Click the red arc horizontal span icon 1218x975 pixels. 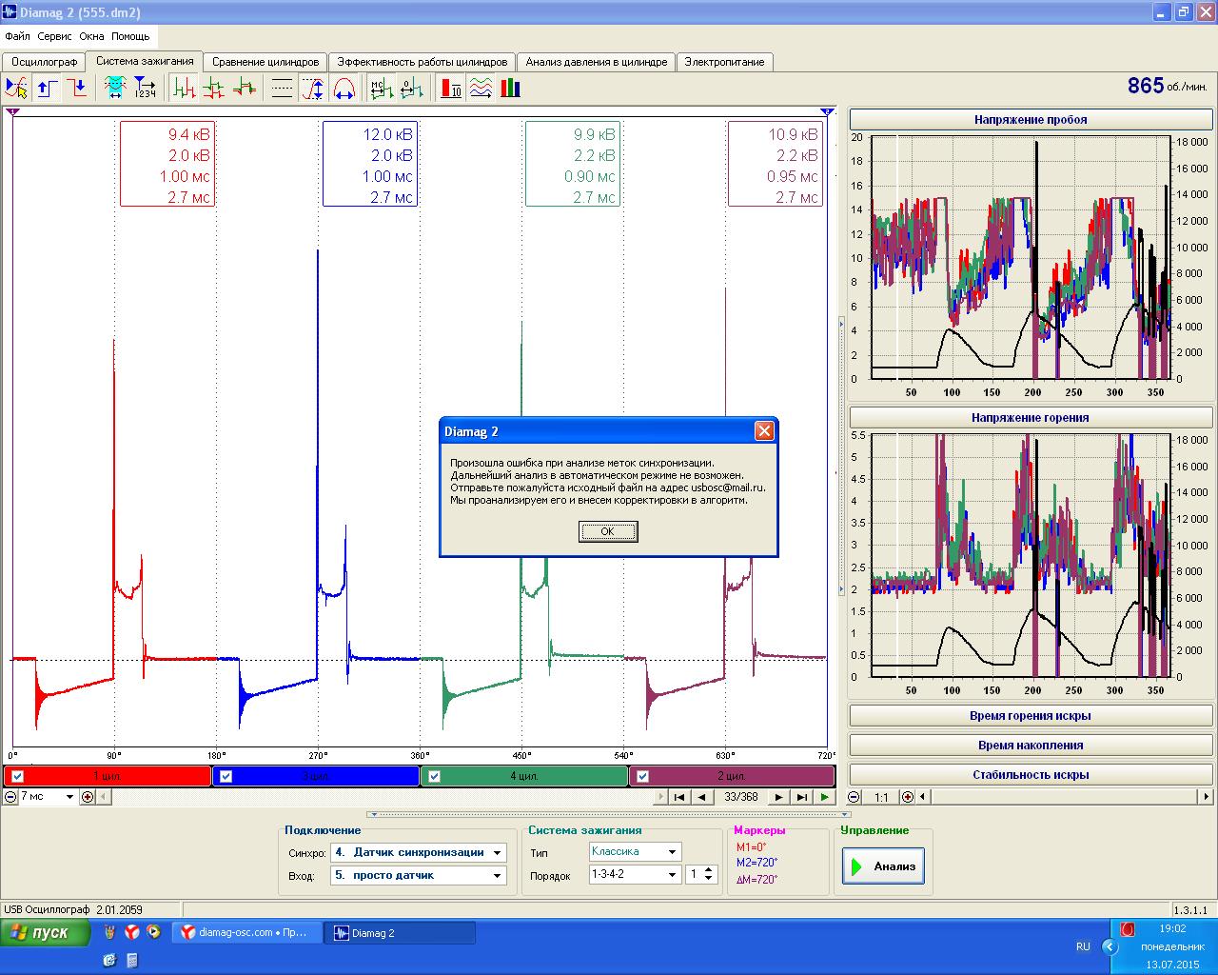344,89
